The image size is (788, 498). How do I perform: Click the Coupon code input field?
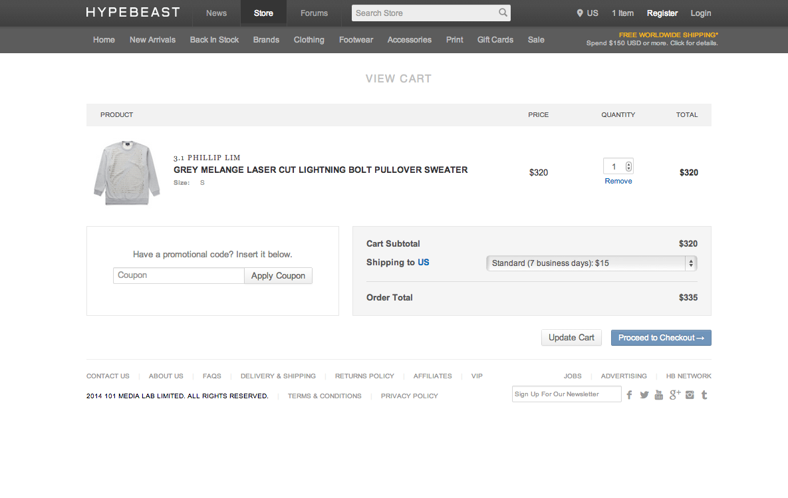(178, 275)
